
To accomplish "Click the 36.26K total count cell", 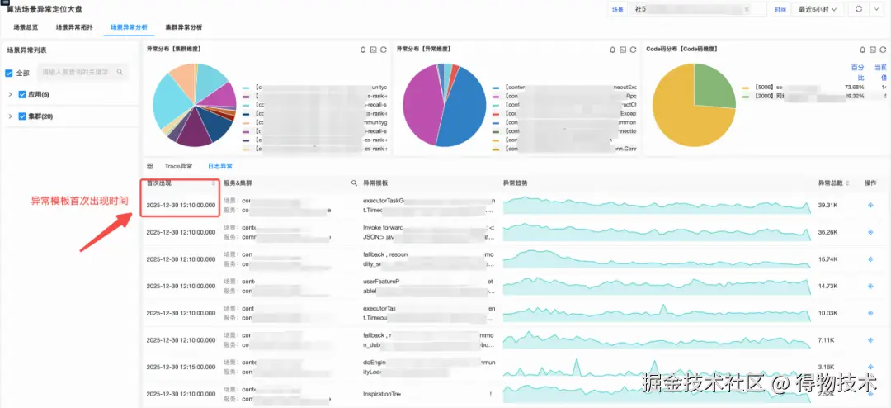I will click(828, 231).
